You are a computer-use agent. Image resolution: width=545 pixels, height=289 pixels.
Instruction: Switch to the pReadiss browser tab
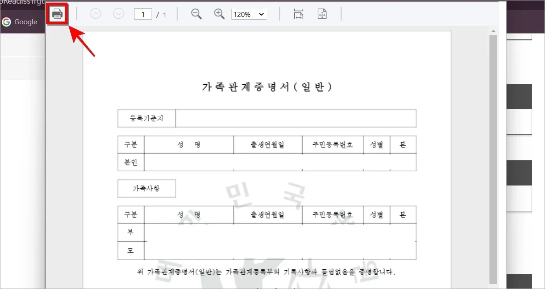pos(21,2)
